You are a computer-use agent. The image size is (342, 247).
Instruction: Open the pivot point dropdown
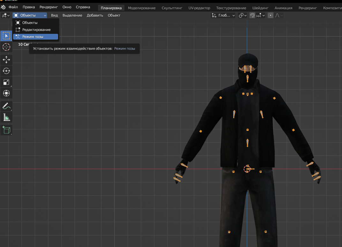click(x=243, y=15)
